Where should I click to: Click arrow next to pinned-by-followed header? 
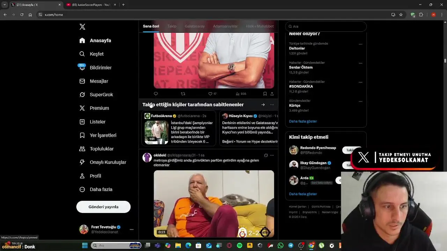point(263,105)
